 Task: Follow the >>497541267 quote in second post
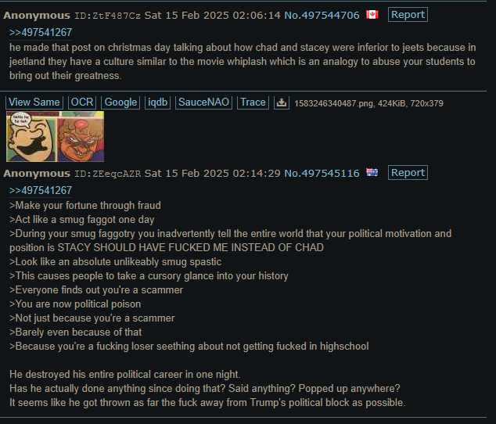click(x=41, y=190)
